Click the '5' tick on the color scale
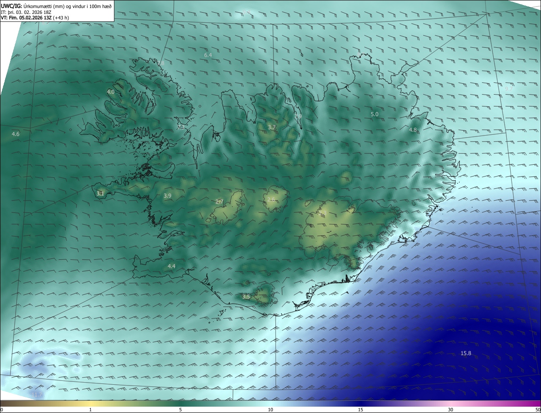This screenshot has width=541, height=413. 180,410
